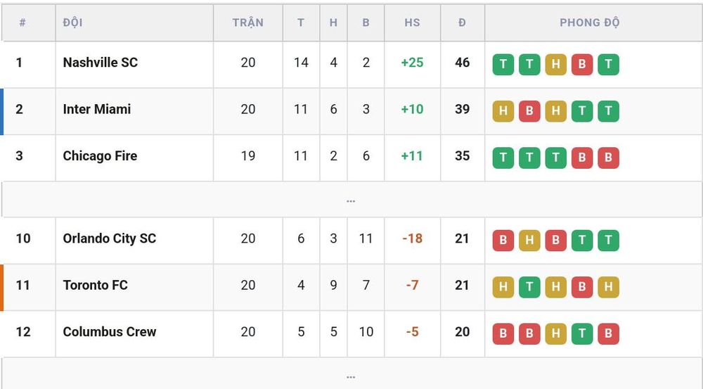Image resolution: width=703 pixels, height=389 pixels.
Task: Click Inter Miami's first yellow H form badge
Action: coord(503,111)
